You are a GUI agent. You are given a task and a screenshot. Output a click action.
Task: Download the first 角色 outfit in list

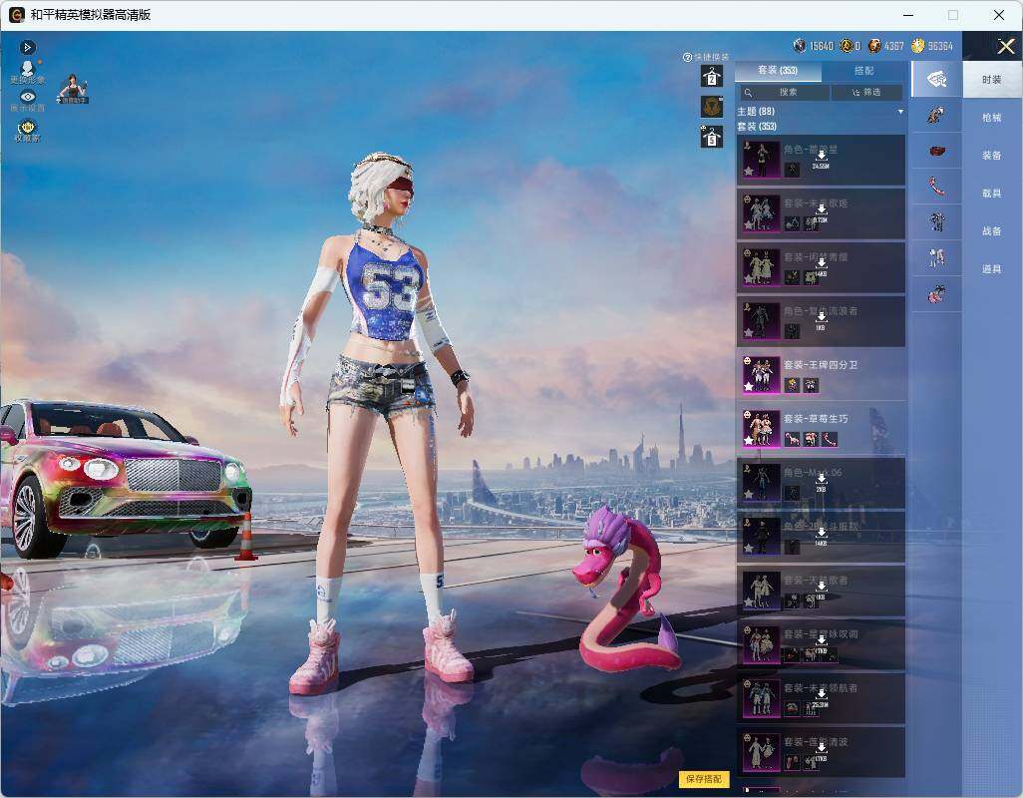[821, 157]
